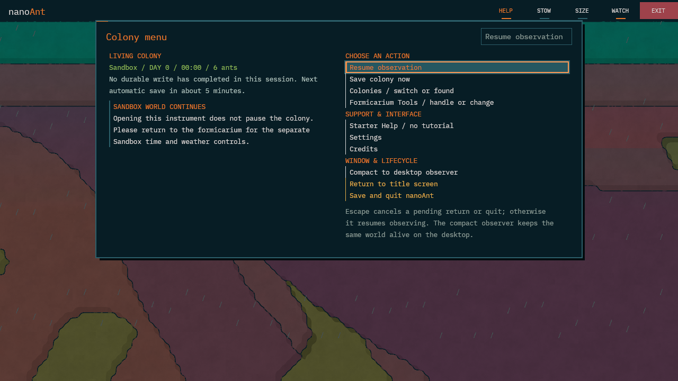
Task: Choose Return to title screen
Action: tap(457, 184)
